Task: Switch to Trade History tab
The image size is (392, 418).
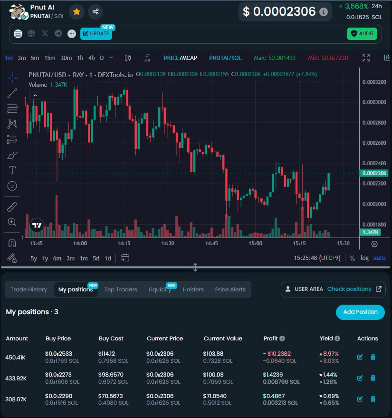Action: (29, 289)
